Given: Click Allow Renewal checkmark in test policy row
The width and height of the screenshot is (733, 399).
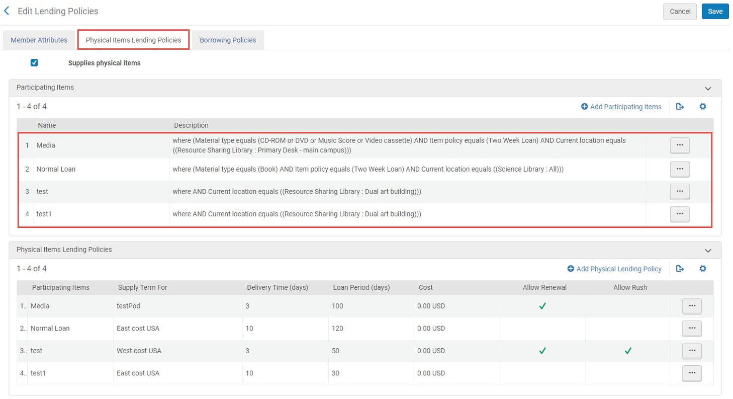Looking at the screenshot, I should 542,351.
